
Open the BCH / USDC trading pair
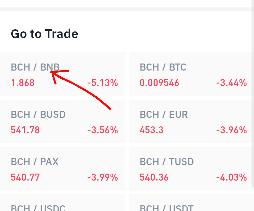pos(63,203)
